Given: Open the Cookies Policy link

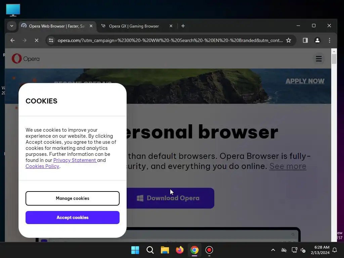Looking at the screenshot, I should [x=42, y=166].
